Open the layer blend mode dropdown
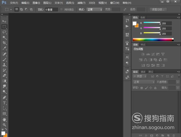The width and height of the screenshot is (181, 137). point(143,82)
